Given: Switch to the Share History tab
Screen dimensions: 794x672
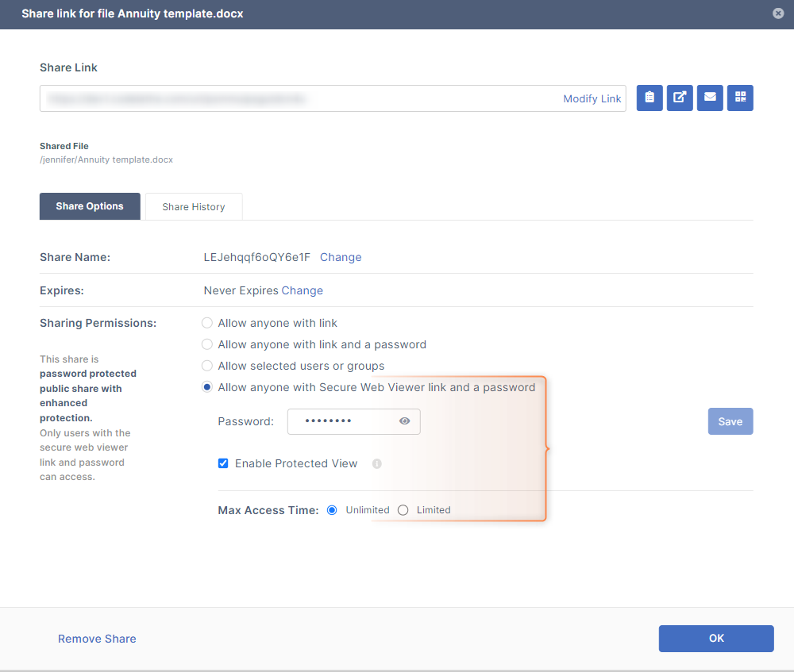Looking at the screenshot, I should click(194, 206).
